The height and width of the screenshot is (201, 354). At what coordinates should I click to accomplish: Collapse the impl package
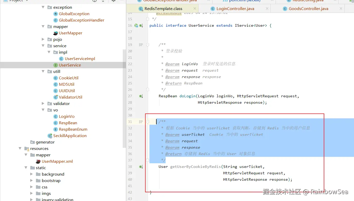(x=49, y=52)
